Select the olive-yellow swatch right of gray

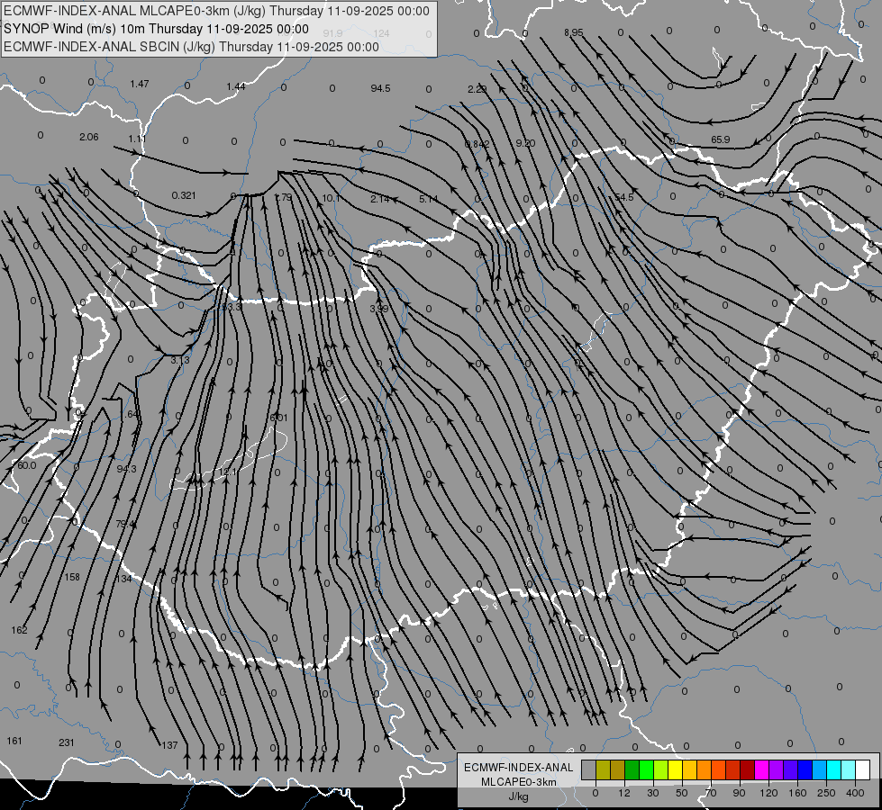point(604,769)
